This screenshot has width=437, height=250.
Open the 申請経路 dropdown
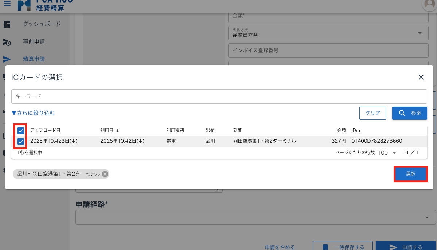pyautogui.click(x=427, y=217)
